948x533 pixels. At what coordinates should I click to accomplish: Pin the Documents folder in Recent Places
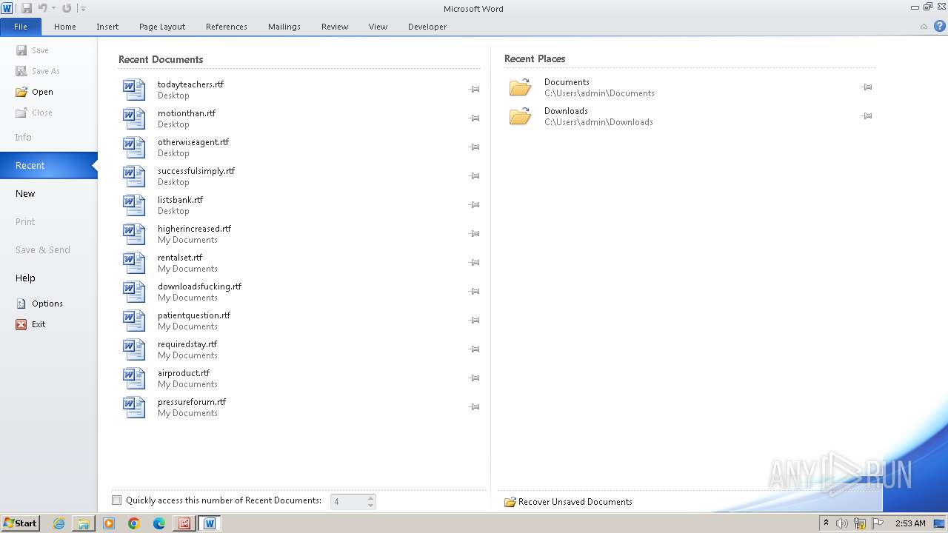[x=867, y=87]
